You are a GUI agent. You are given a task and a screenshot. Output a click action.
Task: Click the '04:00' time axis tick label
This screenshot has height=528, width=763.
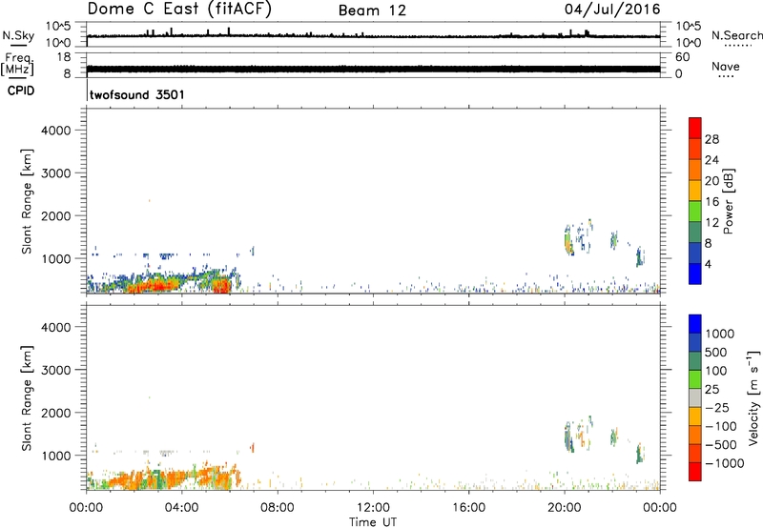coord(182,508)
